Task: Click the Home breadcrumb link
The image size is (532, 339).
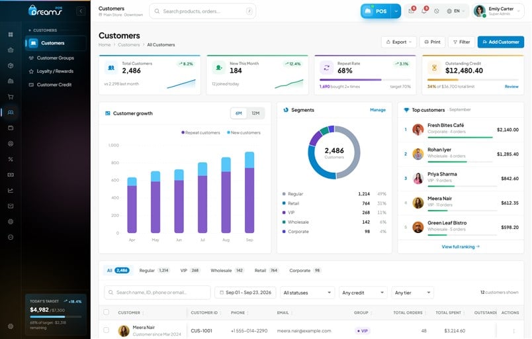Action: click(105, 45)
